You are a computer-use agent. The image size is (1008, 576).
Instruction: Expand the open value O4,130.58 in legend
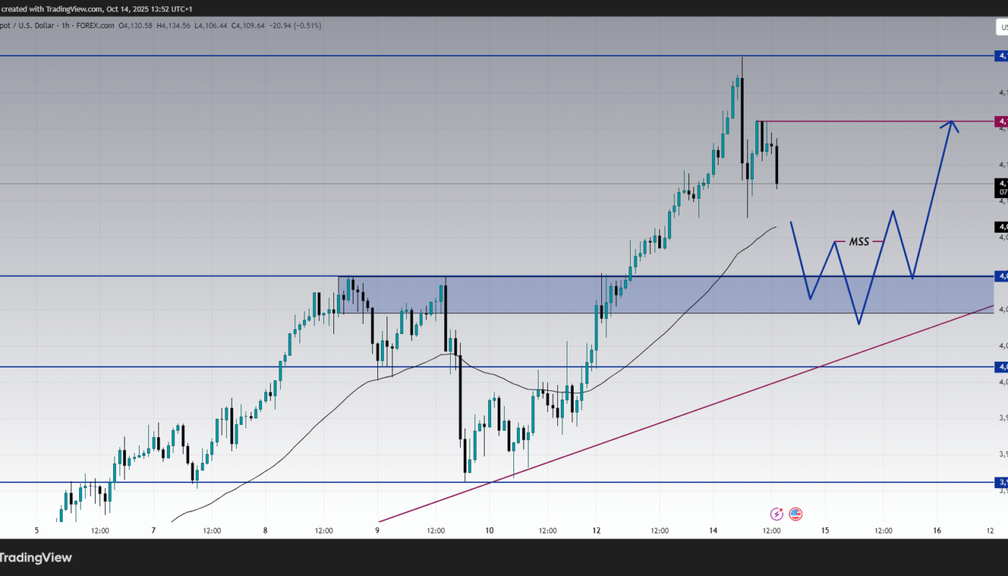(x=135, y=25)
